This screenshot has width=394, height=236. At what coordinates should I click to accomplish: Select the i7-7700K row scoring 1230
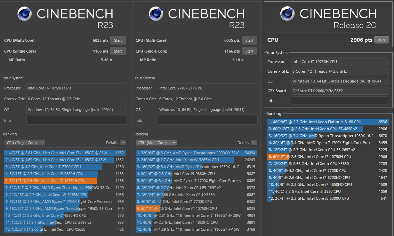pos(65,167)
